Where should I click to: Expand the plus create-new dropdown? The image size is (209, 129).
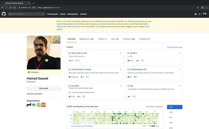[200, 14]
